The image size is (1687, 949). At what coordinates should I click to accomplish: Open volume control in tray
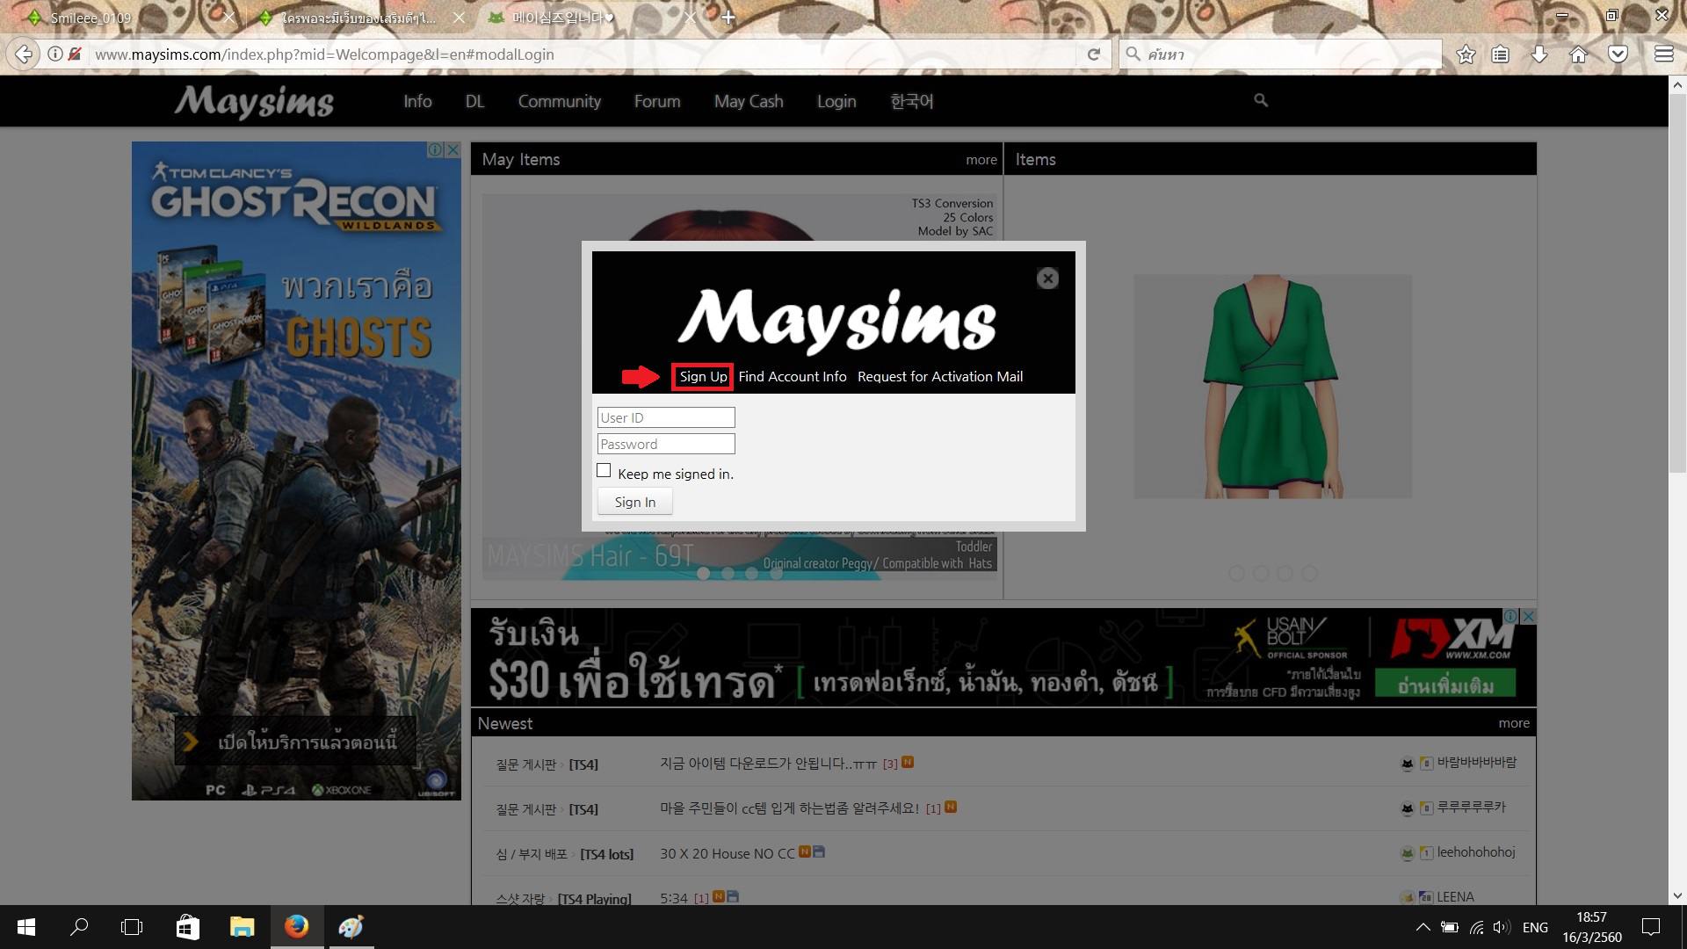pyautogui.click(x=1502, y=927)
